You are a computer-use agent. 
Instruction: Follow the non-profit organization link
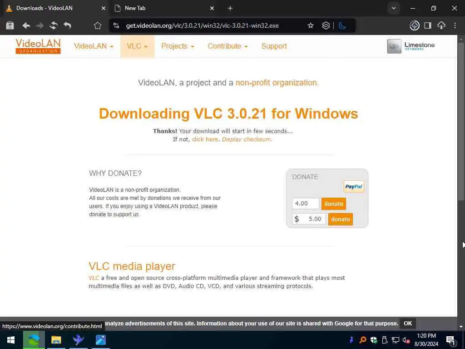tap(277, 83)
